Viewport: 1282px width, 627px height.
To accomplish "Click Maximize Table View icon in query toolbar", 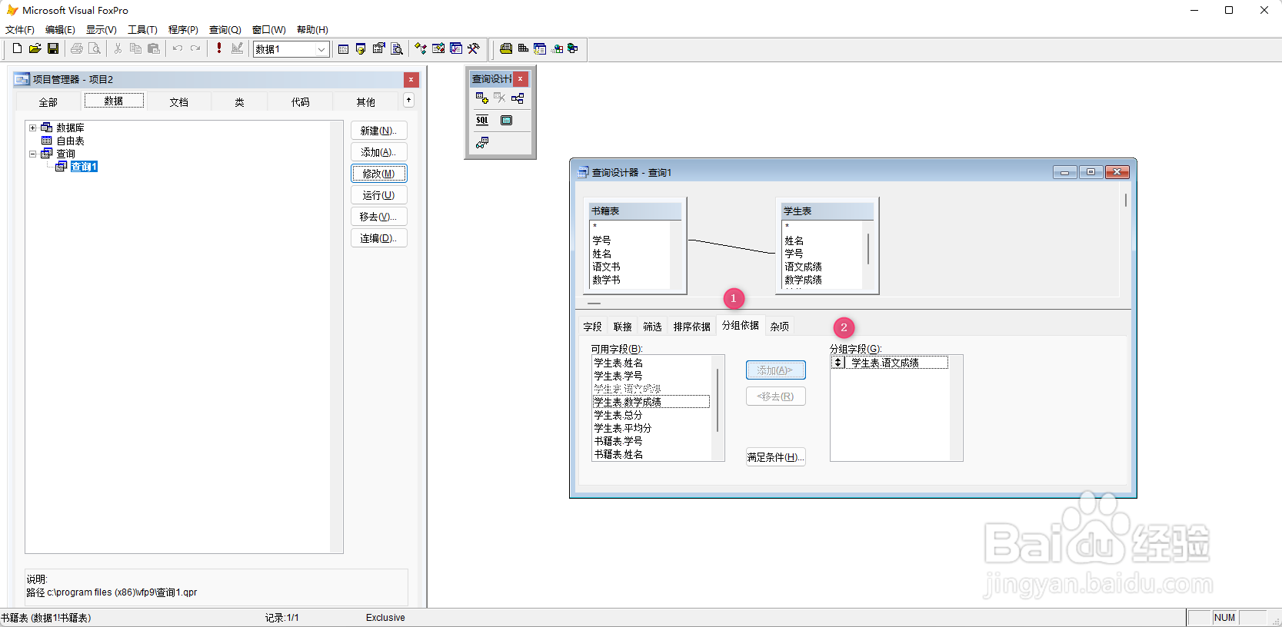I will coord(506,120).
